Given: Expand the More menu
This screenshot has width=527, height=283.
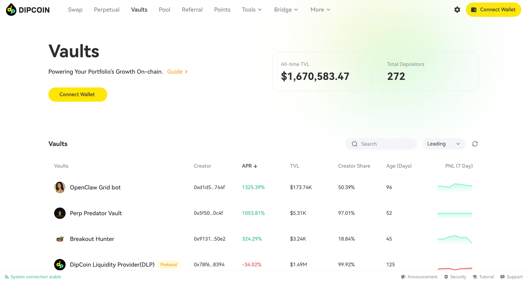Looking at the screenshot, I should (x=320, y=10).
